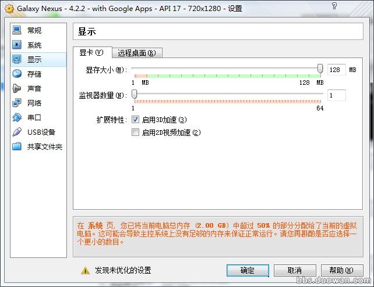Open USB设备 settings category

point(38,132)
